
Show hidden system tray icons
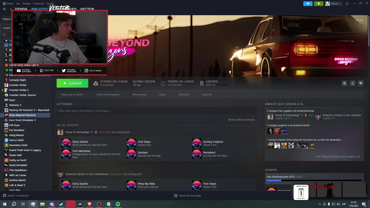[x=319, y=204]
